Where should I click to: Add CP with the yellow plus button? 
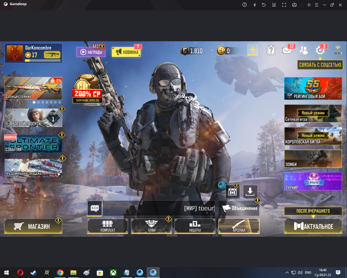pyautogui.click(x=252, y=50)
